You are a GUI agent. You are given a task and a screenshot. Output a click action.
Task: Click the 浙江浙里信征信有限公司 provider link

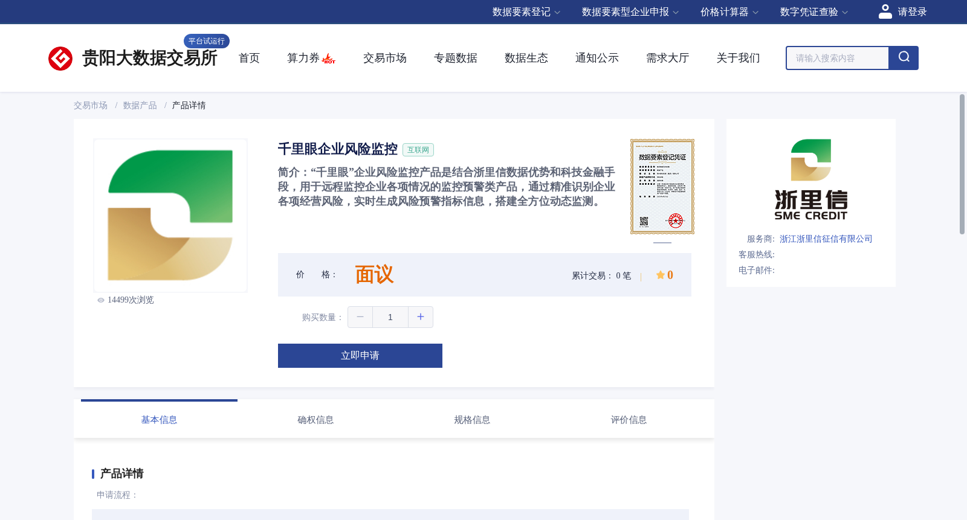[x=826, y=239]
